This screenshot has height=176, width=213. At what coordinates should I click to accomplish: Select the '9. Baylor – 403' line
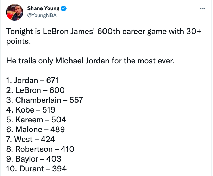34,159
